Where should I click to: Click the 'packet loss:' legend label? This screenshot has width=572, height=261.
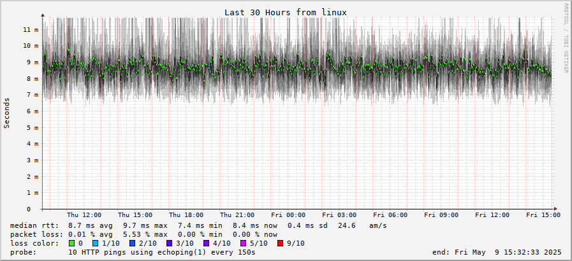36,234
